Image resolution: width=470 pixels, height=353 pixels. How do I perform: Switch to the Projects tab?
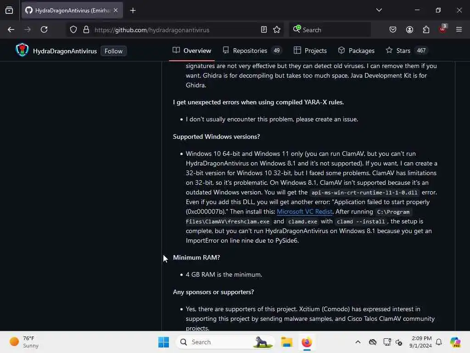pos(310,51)
